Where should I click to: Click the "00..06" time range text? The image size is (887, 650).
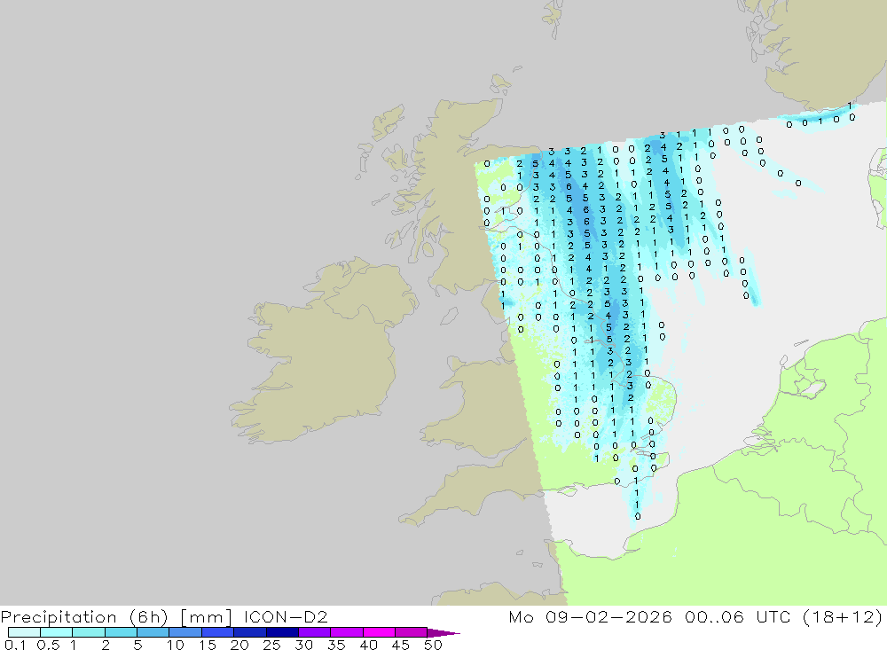click(x=714, y=616)
